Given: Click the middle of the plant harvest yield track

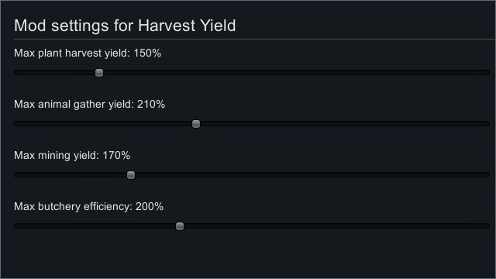Looking at the screenshot, I should click(252, 73).
